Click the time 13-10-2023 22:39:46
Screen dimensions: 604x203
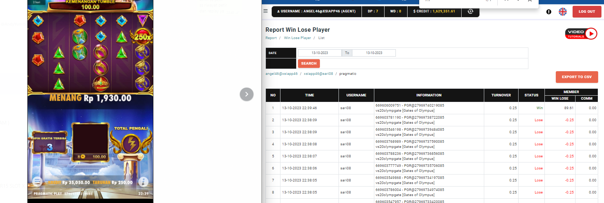coord(299,108)
